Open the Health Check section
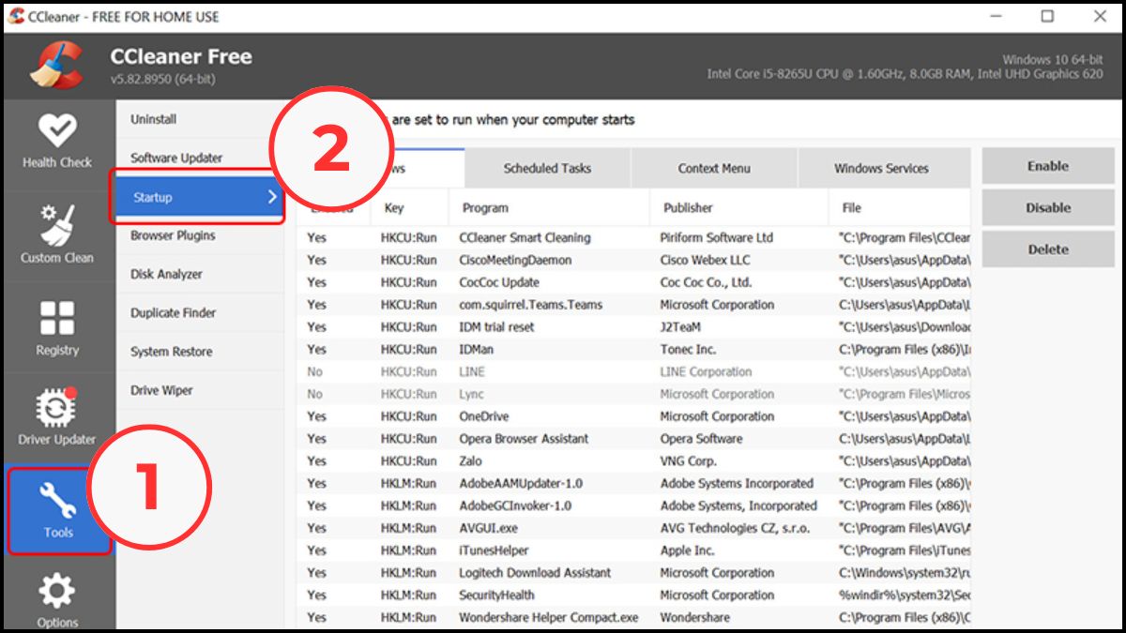The image size is (1126, 633). (x=57, y=142)
